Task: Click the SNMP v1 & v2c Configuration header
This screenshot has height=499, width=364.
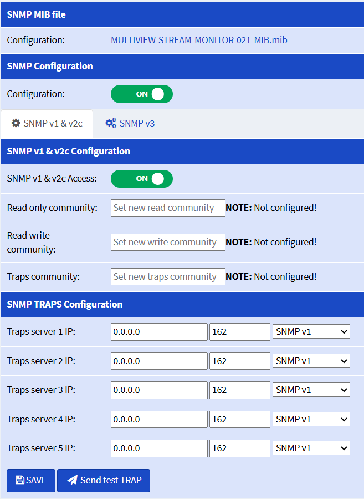Action: (x=182, y=151)
